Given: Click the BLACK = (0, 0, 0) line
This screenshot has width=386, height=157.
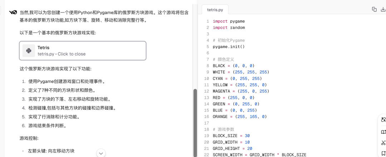Looking at the screenshot, I should click(x=234, y=66).
